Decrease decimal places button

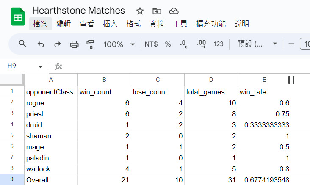coord(184,44)
